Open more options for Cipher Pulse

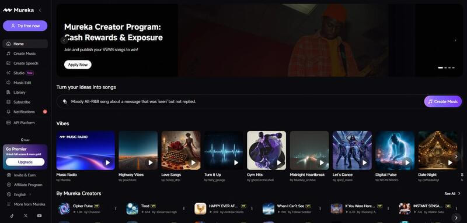coord(116,209)
